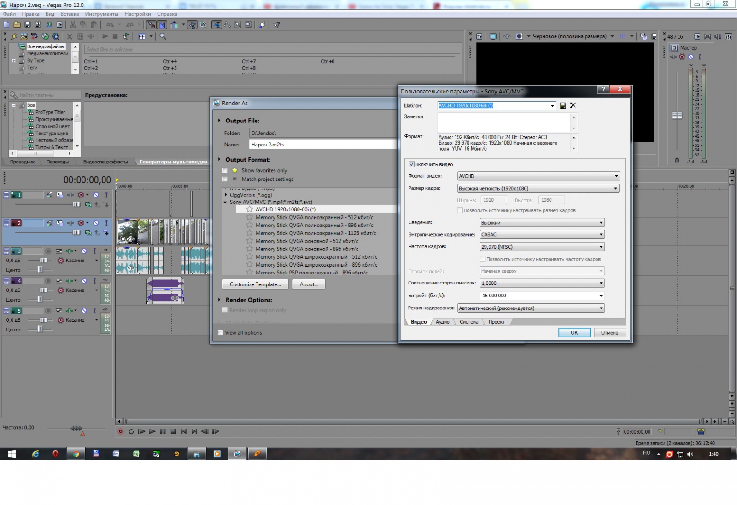This screenshot has width=737, height=505.
Task: Open the Инструменты menu
Action: (101, 14)
